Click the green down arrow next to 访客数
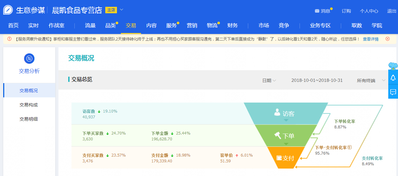 coord(99,111)
